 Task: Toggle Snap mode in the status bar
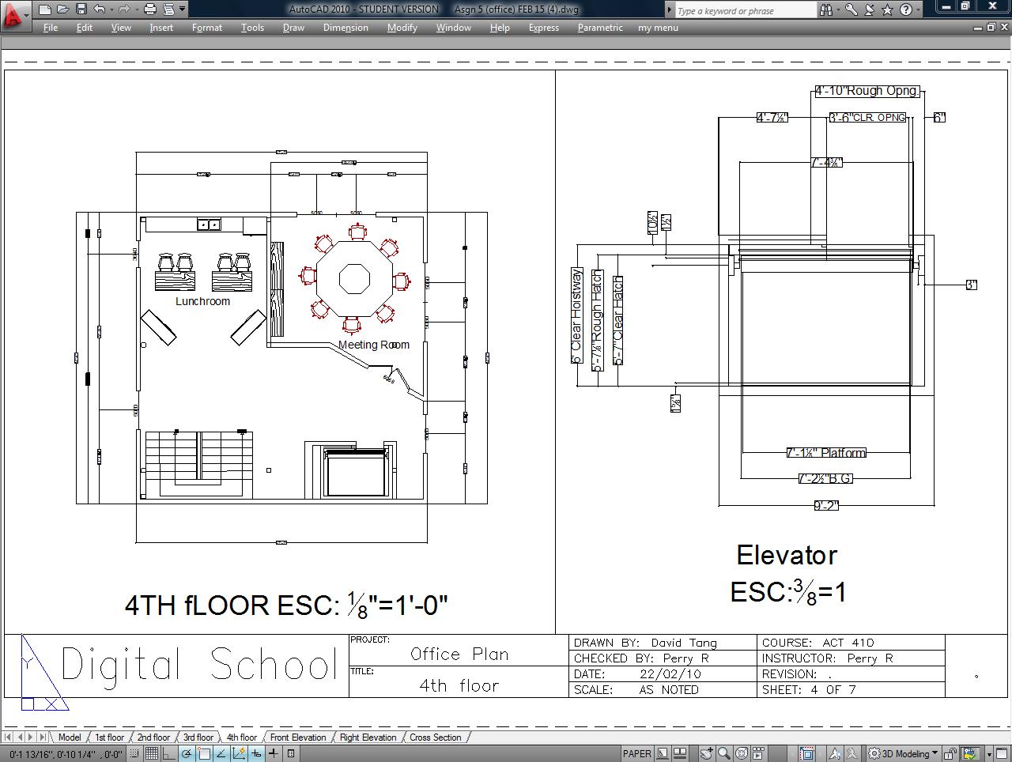[134, 753]
